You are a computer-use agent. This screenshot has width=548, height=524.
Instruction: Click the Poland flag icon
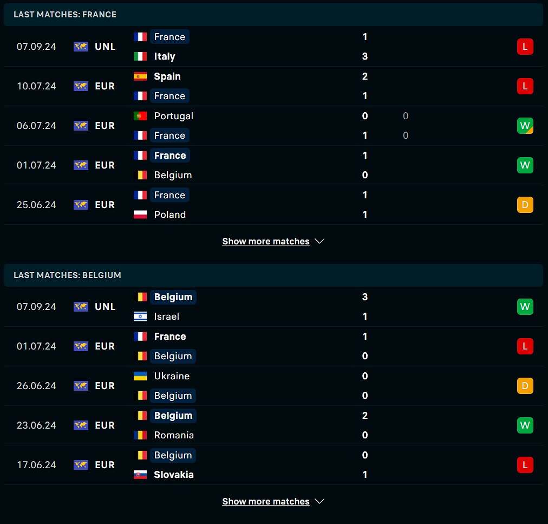pos(140,215)
